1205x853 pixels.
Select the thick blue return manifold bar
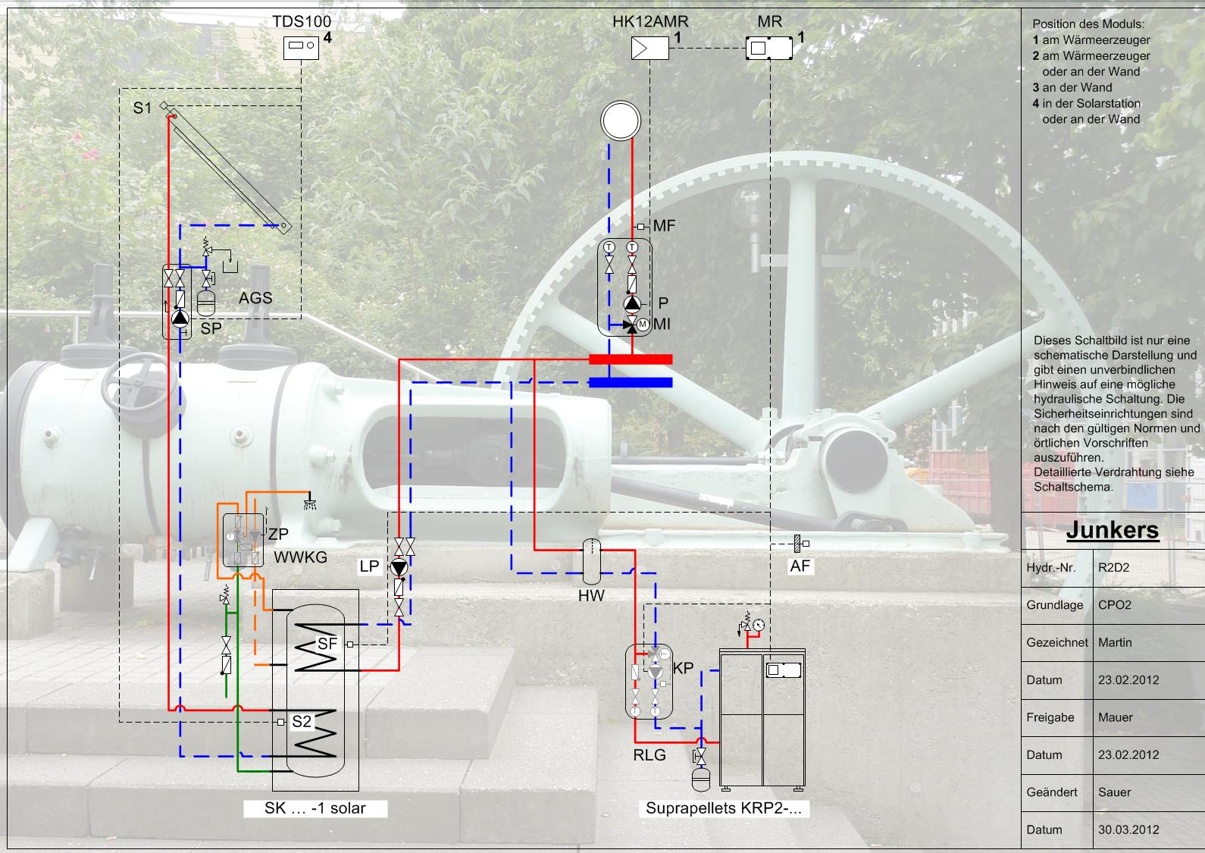coord(631,382)
